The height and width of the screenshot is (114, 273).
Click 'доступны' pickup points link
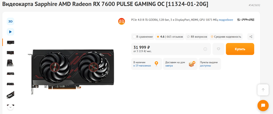click(205, 66)
